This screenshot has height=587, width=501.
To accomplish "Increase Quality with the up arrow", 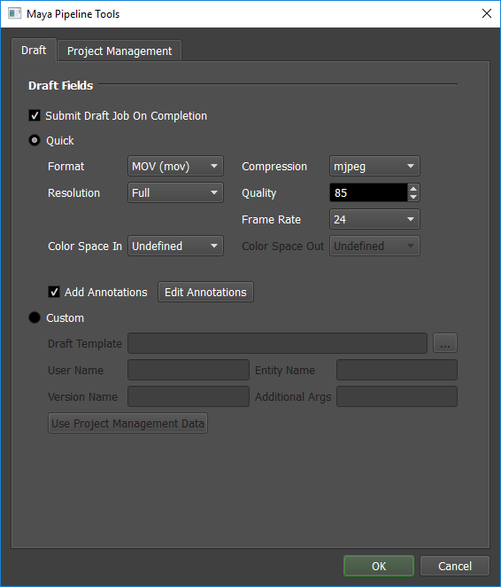I will 413,189.
